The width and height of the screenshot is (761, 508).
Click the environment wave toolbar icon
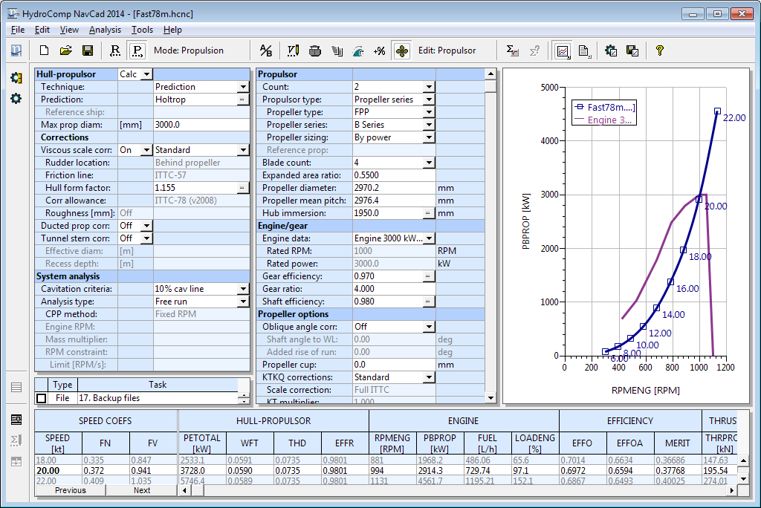pyautogui.click(x=358, y=51)
